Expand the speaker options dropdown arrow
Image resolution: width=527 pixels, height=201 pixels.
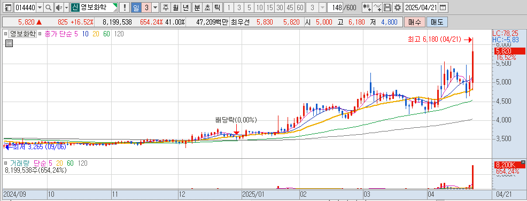tap(66, 7)
